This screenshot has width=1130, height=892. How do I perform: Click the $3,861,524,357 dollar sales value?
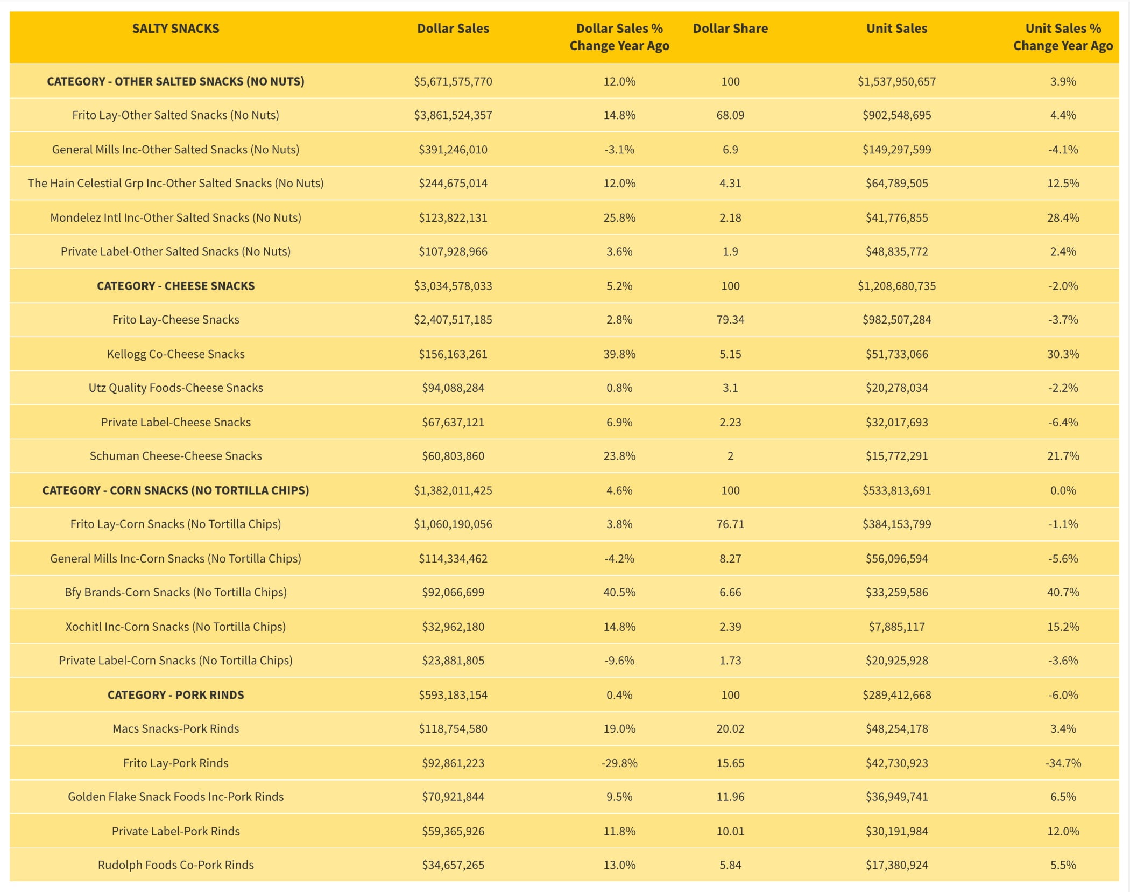453,115
